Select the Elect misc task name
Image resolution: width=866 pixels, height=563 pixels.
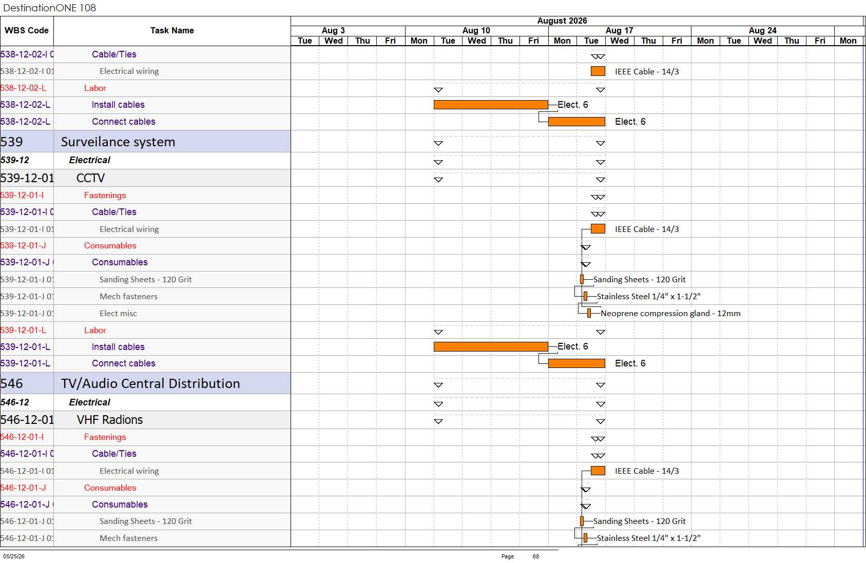(118, 314)
